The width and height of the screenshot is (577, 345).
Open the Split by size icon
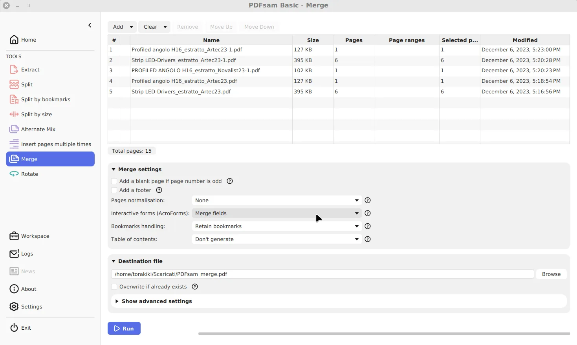[14, 114]
